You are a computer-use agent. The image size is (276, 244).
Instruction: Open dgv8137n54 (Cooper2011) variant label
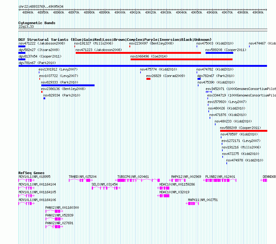coord(40,56)
